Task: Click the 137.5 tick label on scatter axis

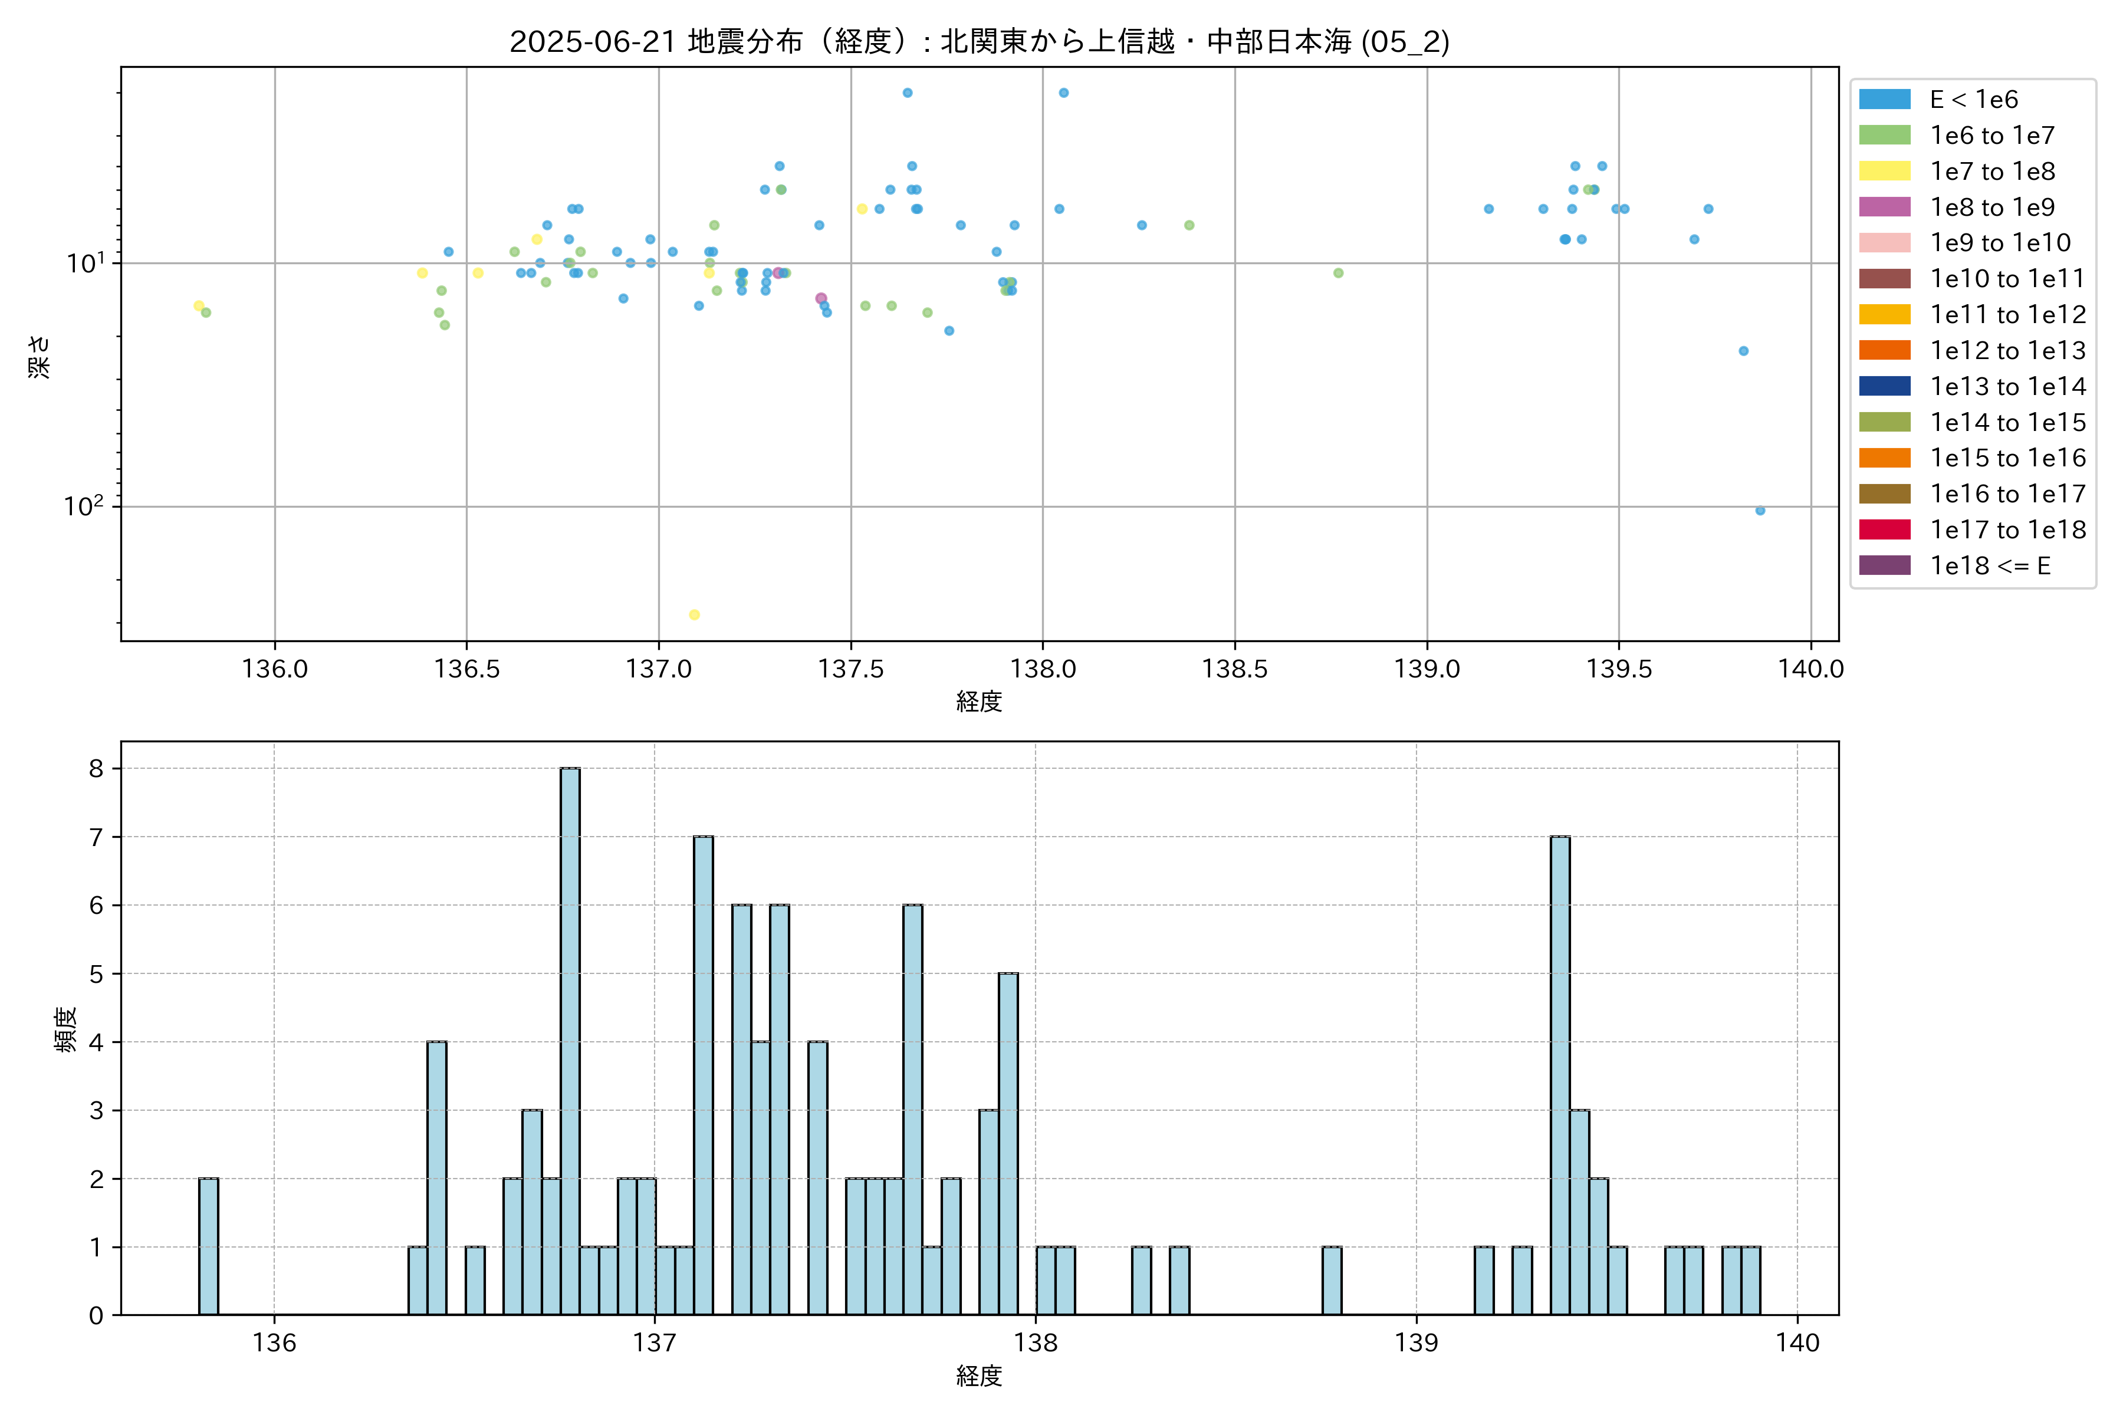Action: click(850, 669)
